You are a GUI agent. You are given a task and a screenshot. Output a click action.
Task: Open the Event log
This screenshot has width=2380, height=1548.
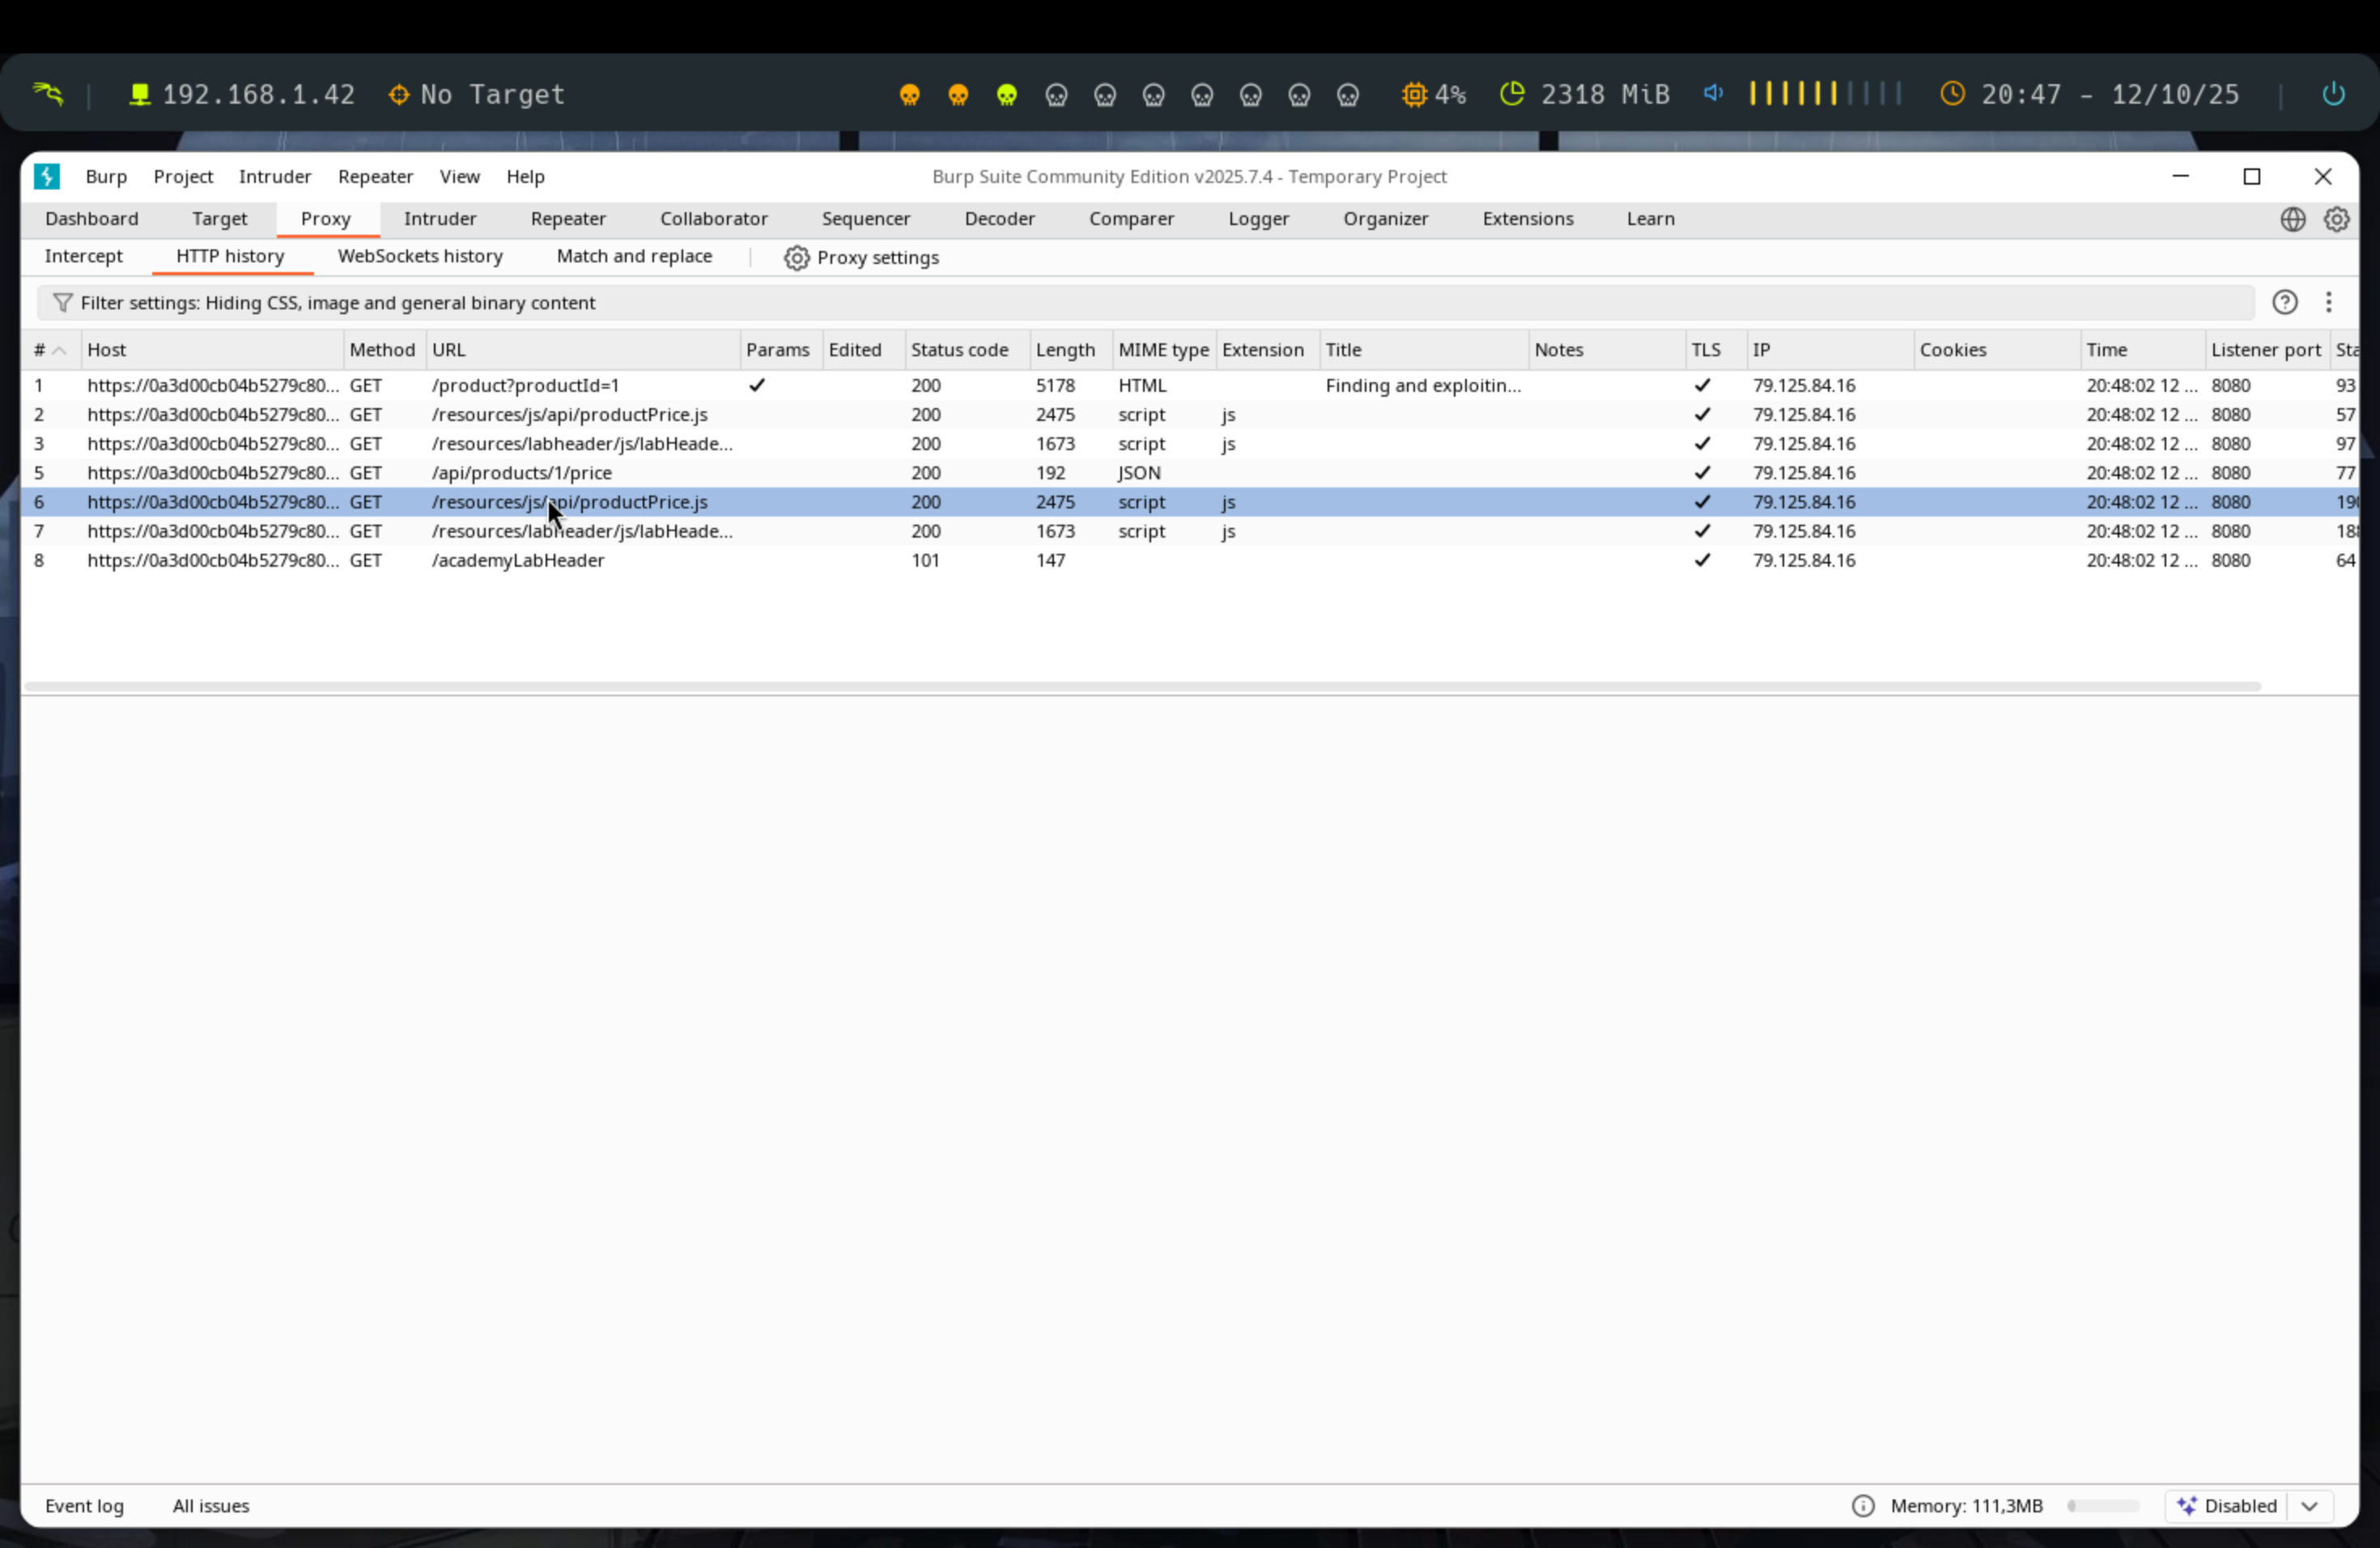click(x=84, y=1506)
